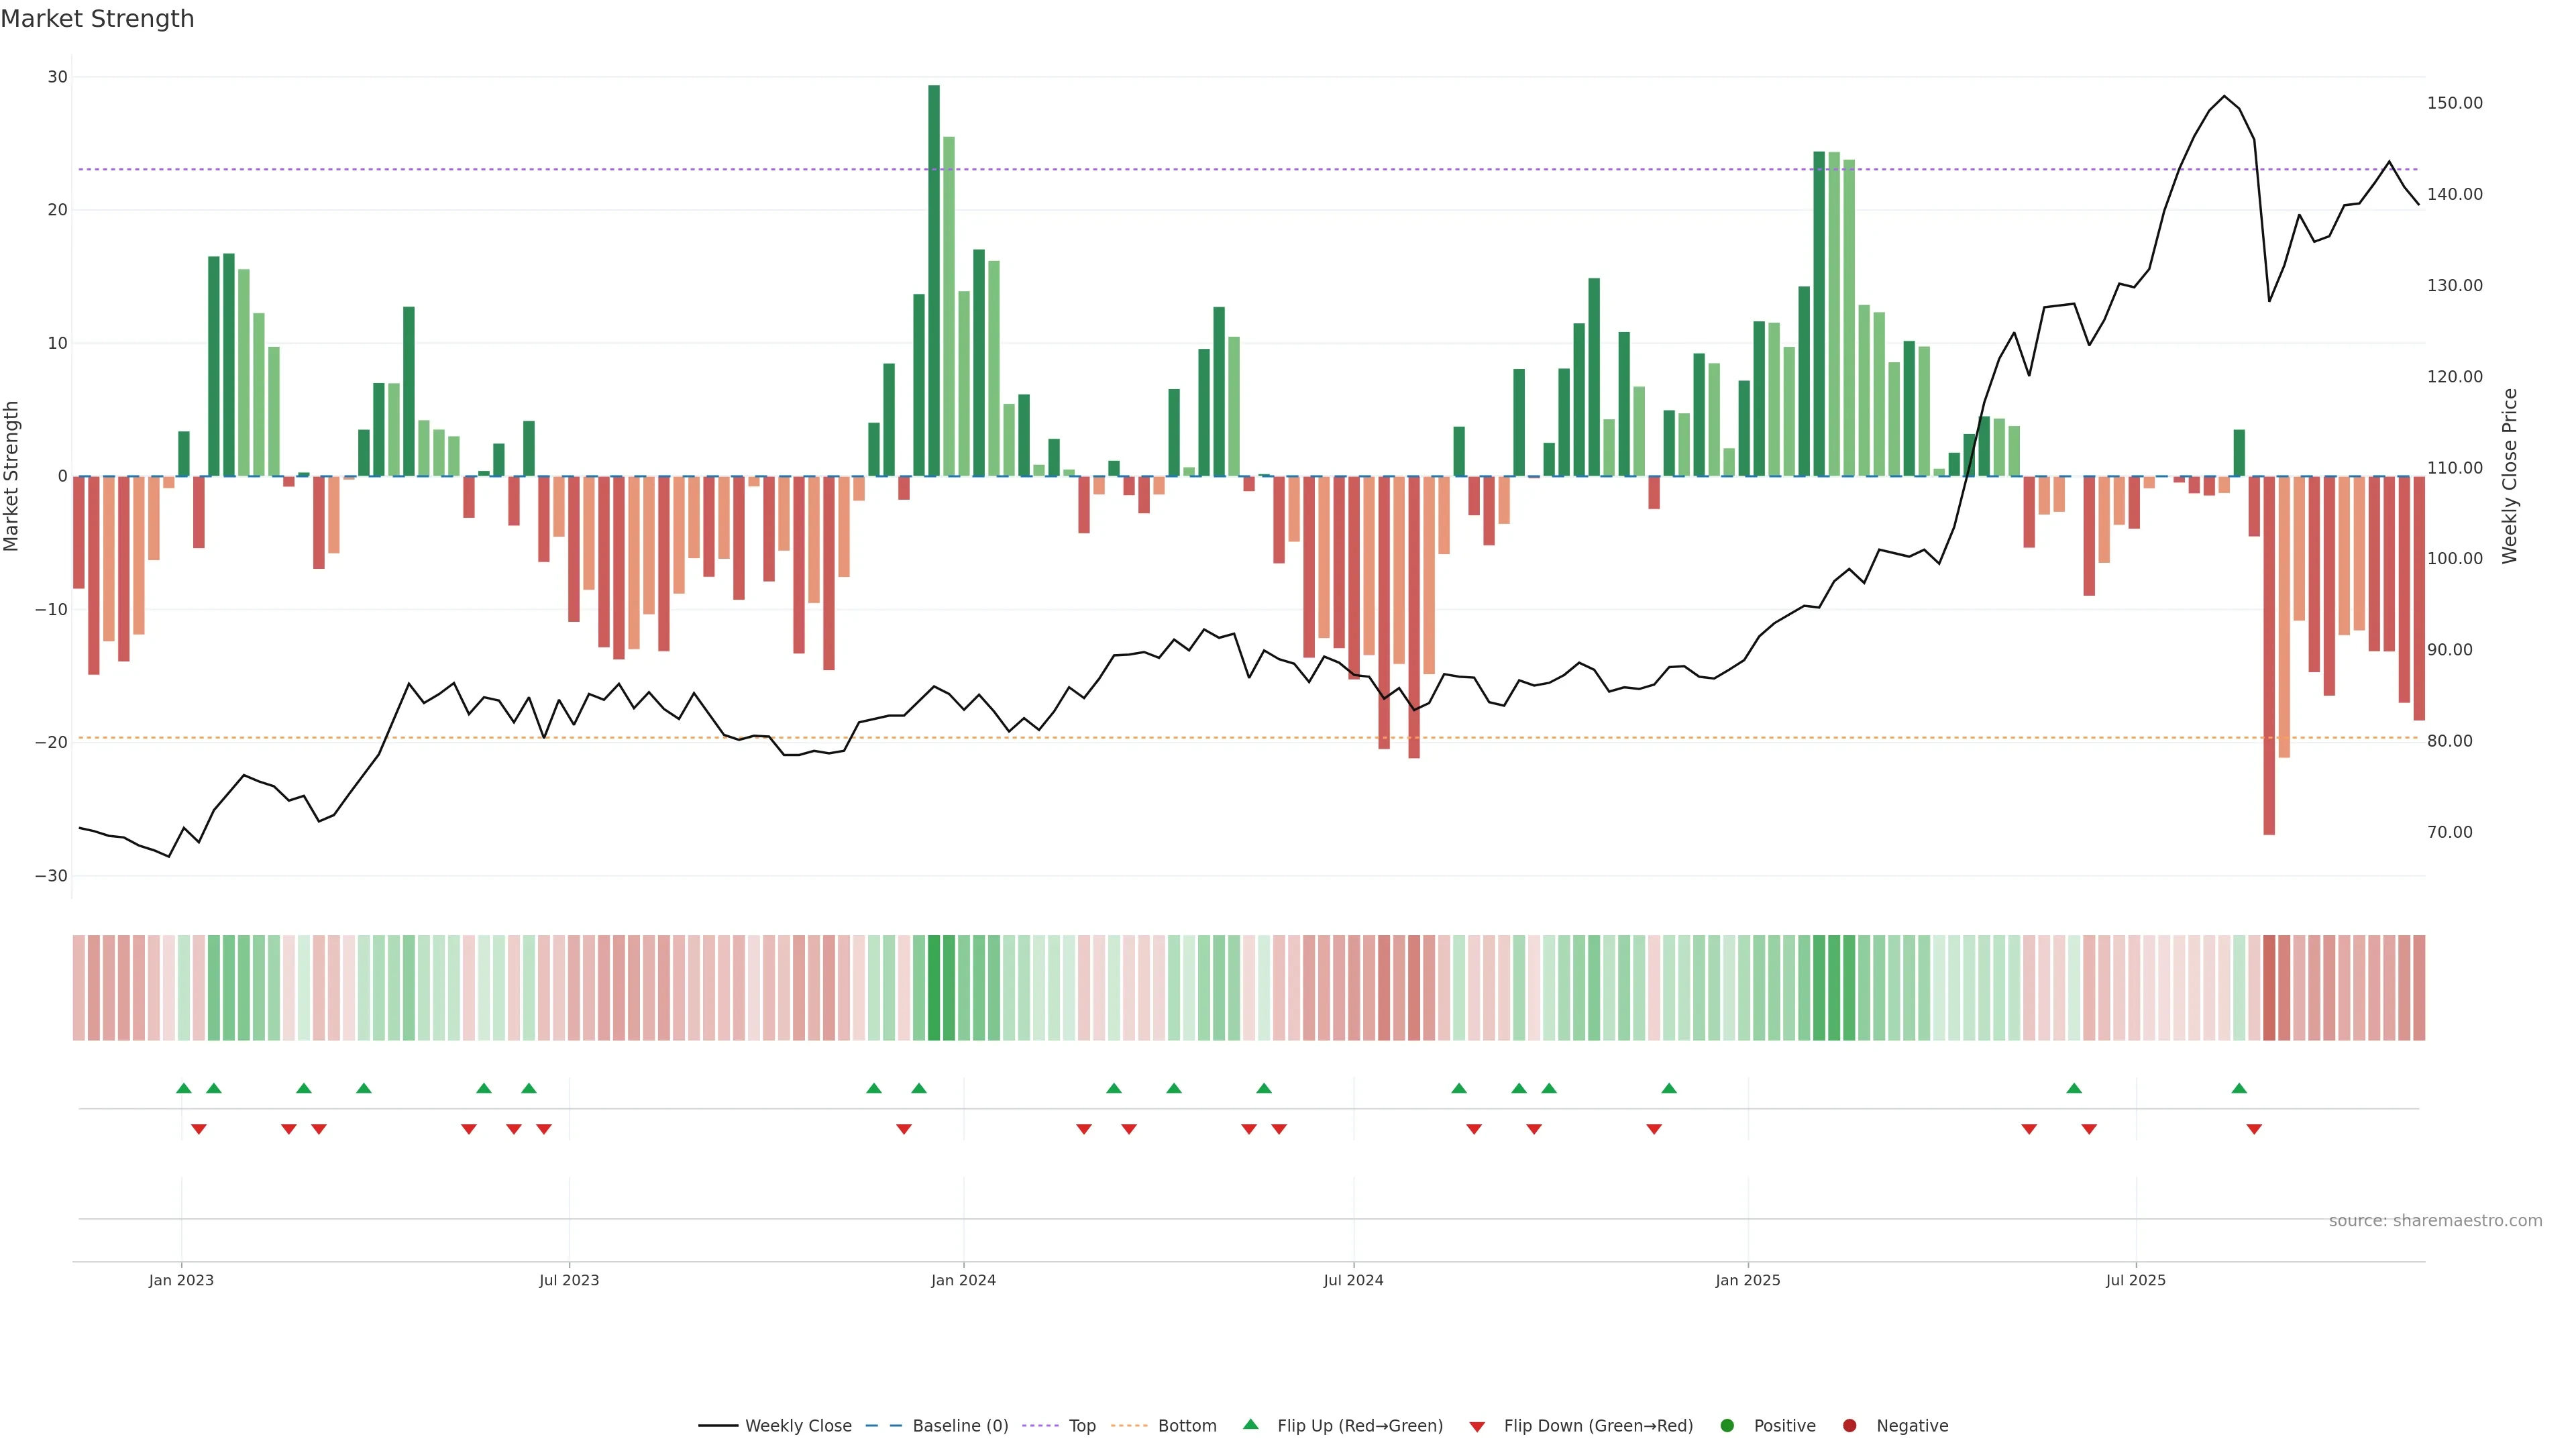Toggle the Bottom legend entry
The width and height of the screenshot is (2576, 1449).
[x=1187, y=1426]
